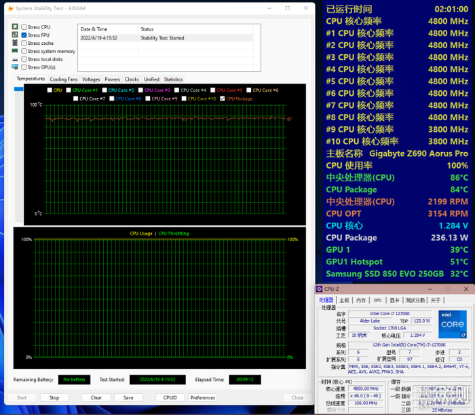Viewport: 475px width, 415px height.
Task: Click the Intel Core i7 logo in CPU-Z
Action: pos(453,324)
